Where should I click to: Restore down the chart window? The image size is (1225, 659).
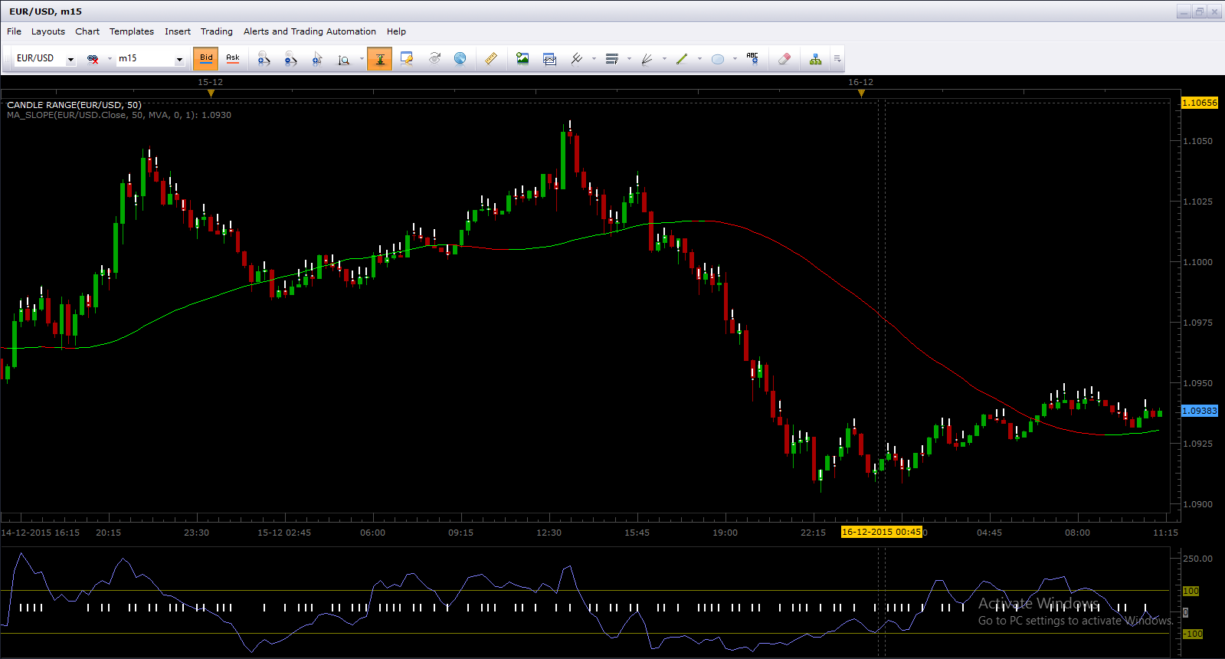tap(1200, 11)
